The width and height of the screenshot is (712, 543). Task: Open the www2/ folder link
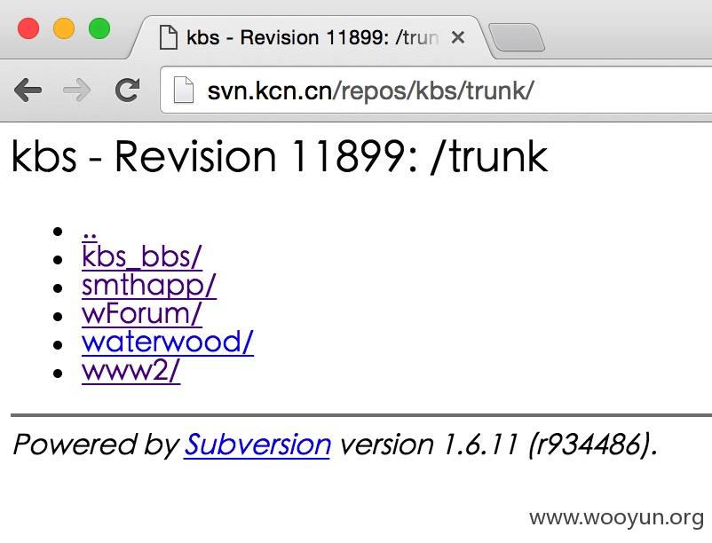(x=131, y=371)
